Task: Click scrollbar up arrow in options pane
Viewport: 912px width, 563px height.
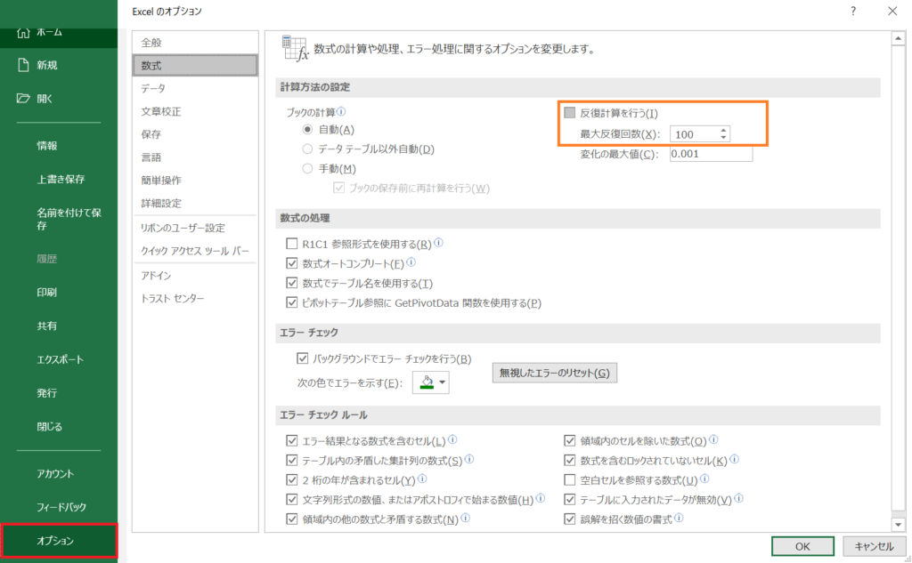Action: tap(898, 39)
